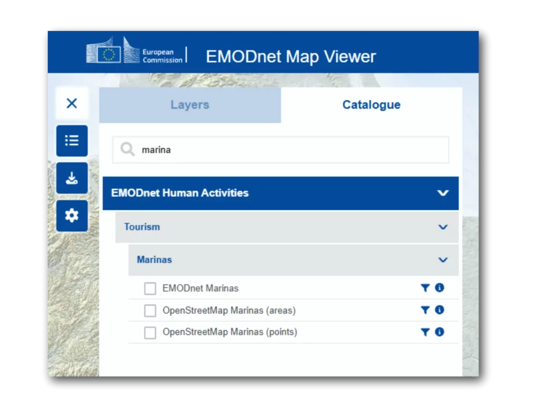Click the EMODnet Human Activities heading text
This screenshot has height=417, width=539.
point(179,193)
